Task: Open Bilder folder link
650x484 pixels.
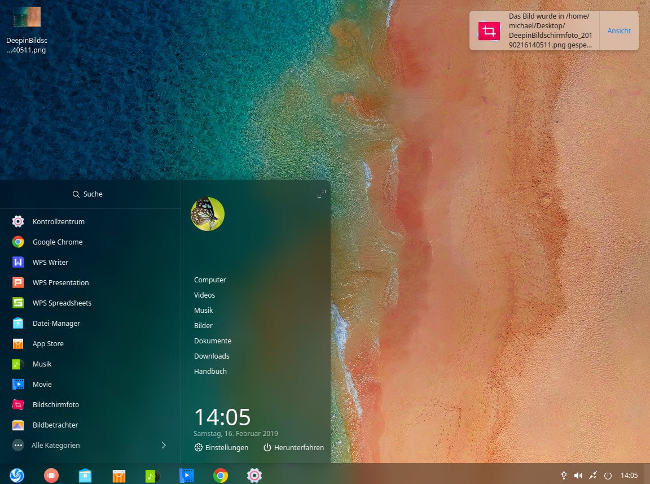Action: click(x=203, y=326)
